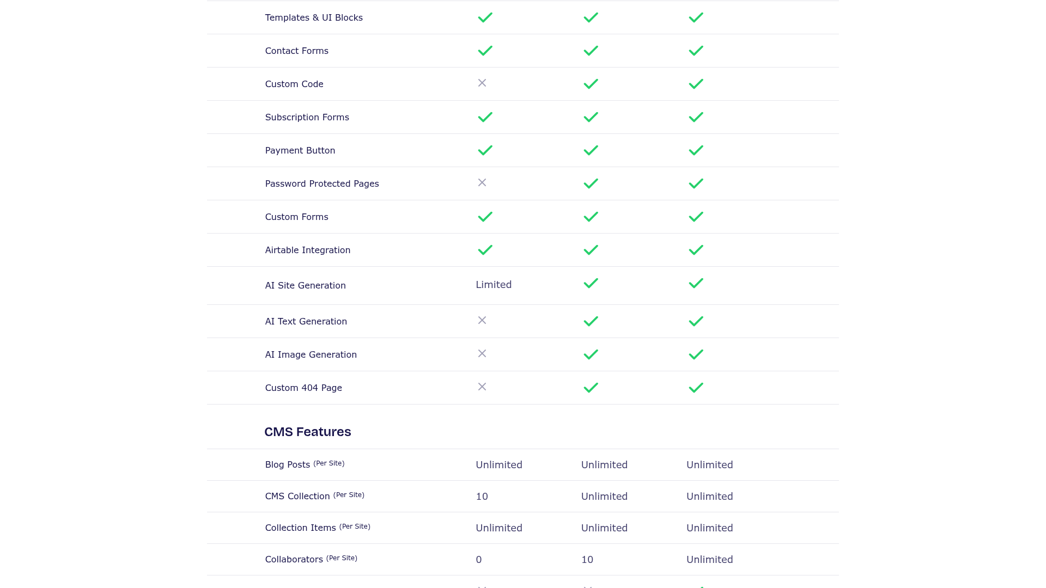Screen dimensions: 1046x588
Task: Click the gray X for Password Protected Pages
Action: click(x=482, y=182)
